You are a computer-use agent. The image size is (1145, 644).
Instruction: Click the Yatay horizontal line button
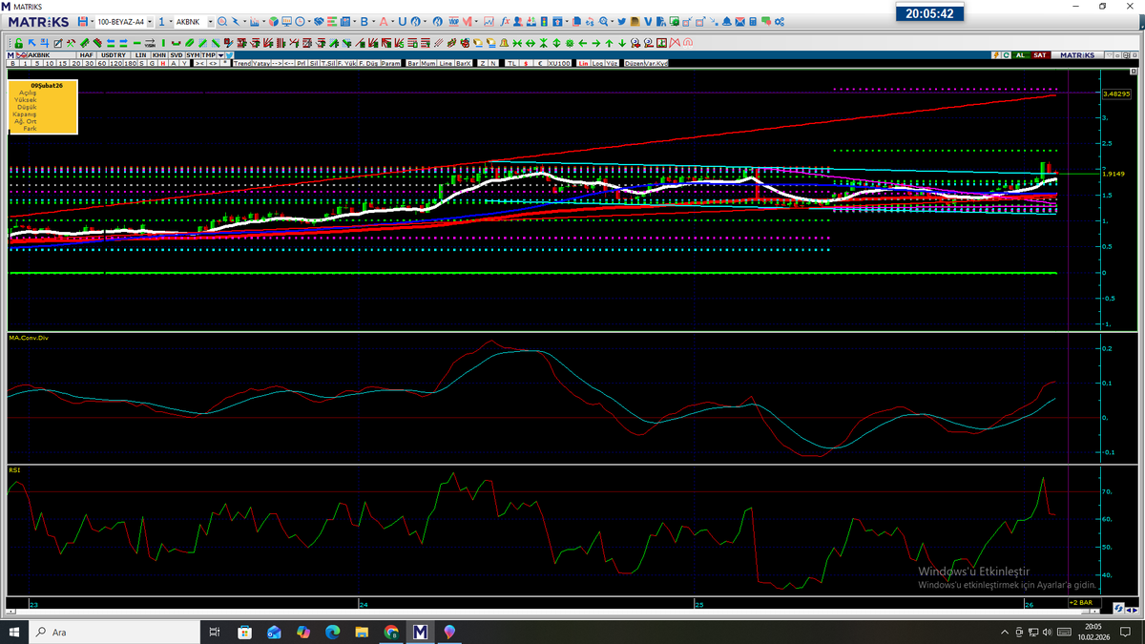point(261,63)
